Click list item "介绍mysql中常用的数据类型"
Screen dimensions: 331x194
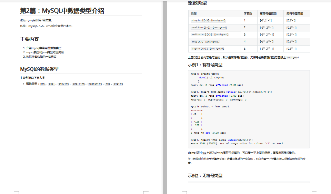click(44, 48)
